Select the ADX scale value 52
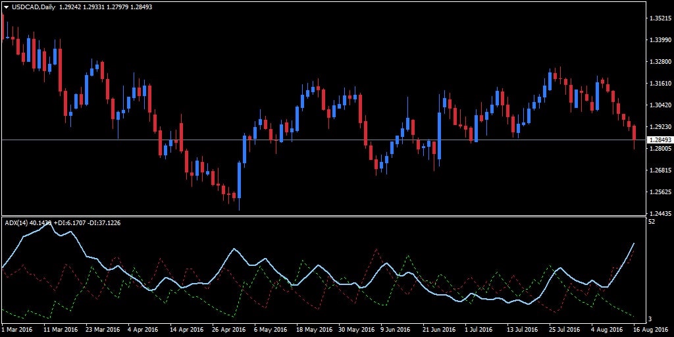This screenshot has height=337, width=674. pos(652,222)
